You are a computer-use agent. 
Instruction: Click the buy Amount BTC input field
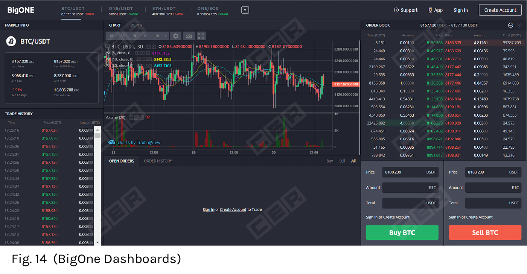coord(410,187)
